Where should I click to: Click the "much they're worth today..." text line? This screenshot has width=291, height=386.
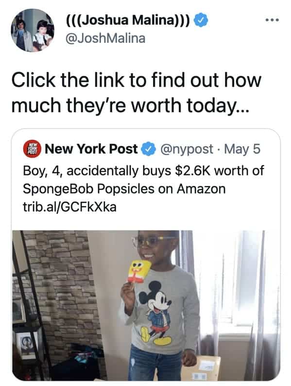click(x=130, y=105)
